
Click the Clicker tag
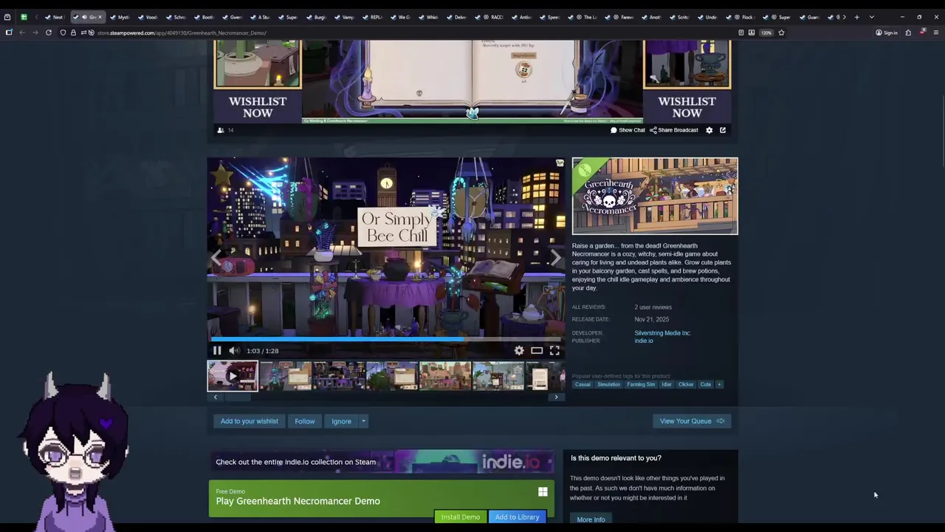click(686, 384)
